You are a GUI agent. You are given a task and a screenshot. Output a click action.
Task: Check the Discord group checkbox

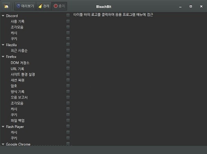click(x=68, y=15)
